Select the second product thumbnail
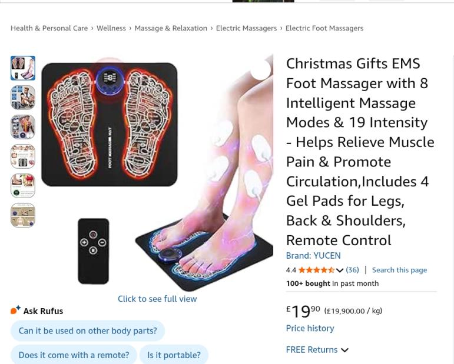This screenshot has width=454, height=364. [23, 98]
